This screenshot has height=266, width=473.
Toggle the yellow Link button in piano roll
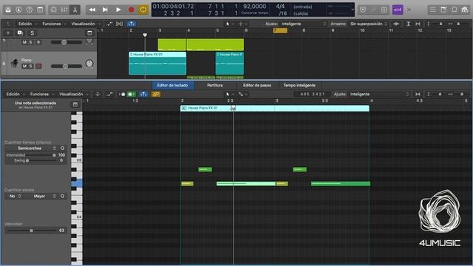pyautogui.click(x=156, y=95)
